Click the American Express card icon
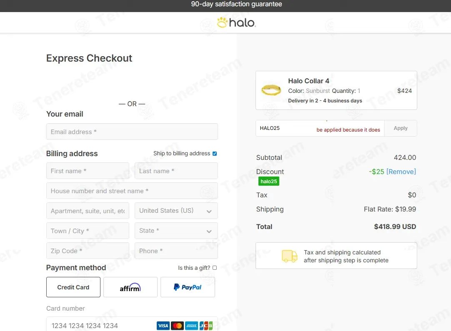451x331 pixels. tap(192, 326)
